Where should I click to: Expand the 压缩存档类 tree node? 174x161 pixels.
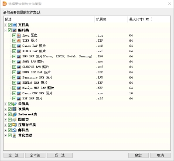[6, 125]
